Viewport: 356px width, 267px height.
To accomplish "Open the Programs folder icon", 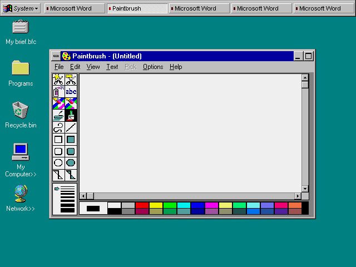I will point(21,73).
